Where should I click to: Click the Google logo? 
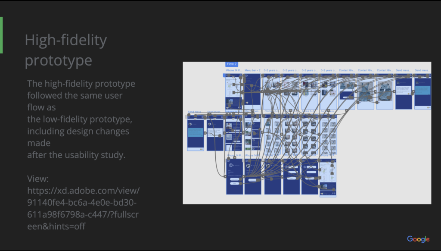(x=418, y=239)
